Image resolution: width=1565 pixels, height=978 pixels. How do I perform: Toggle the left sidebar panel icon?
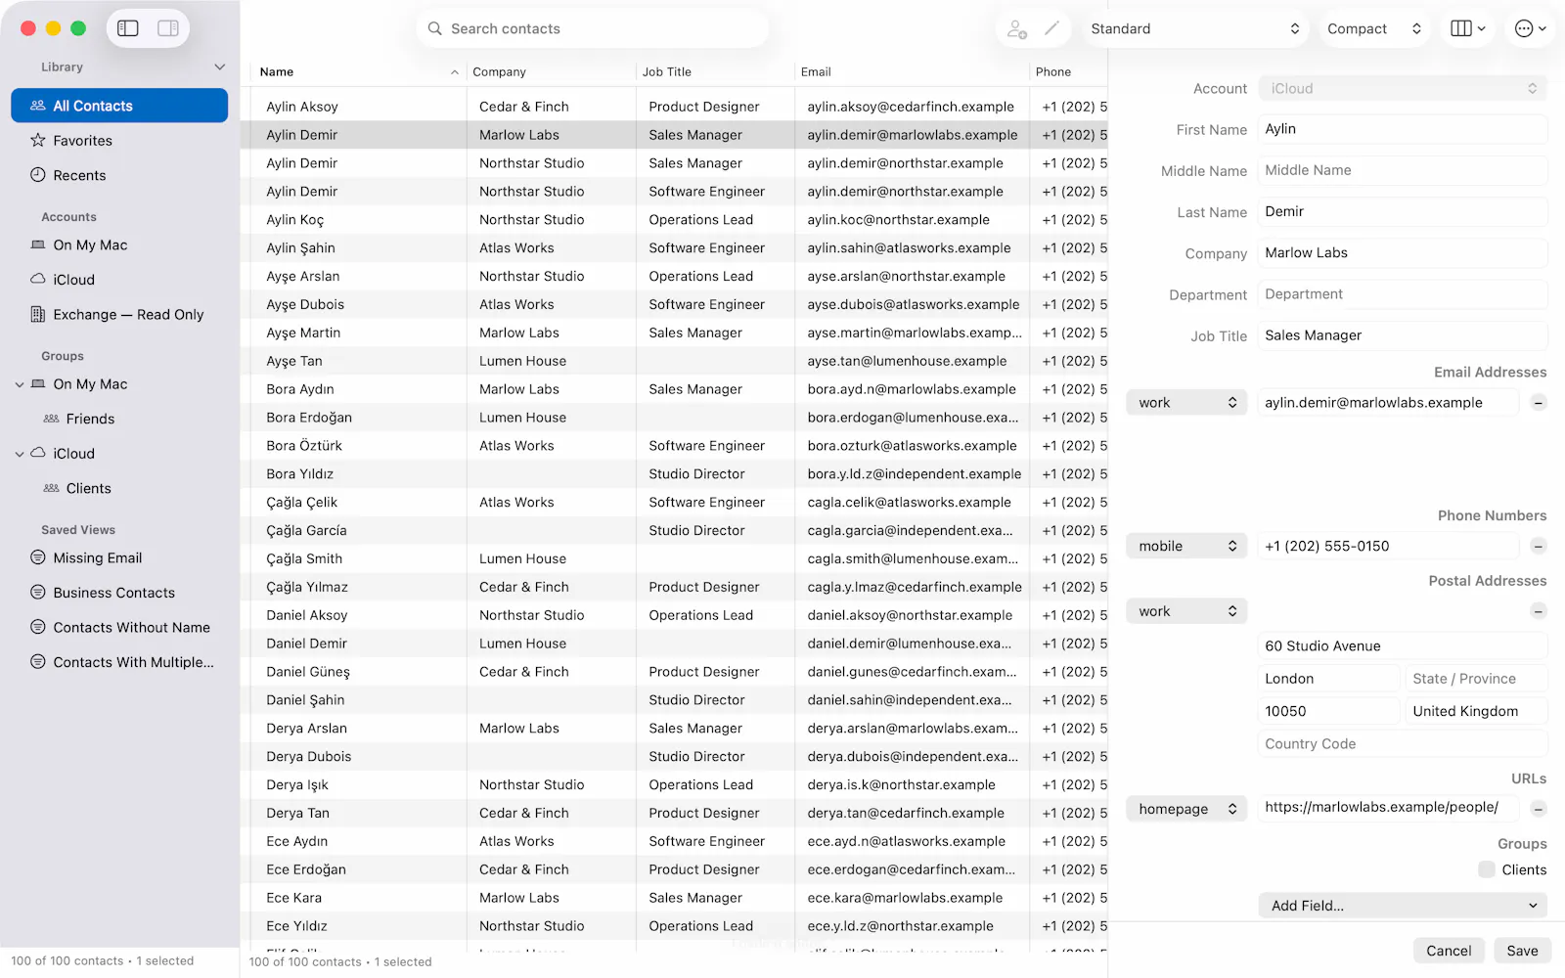point(128,28)
